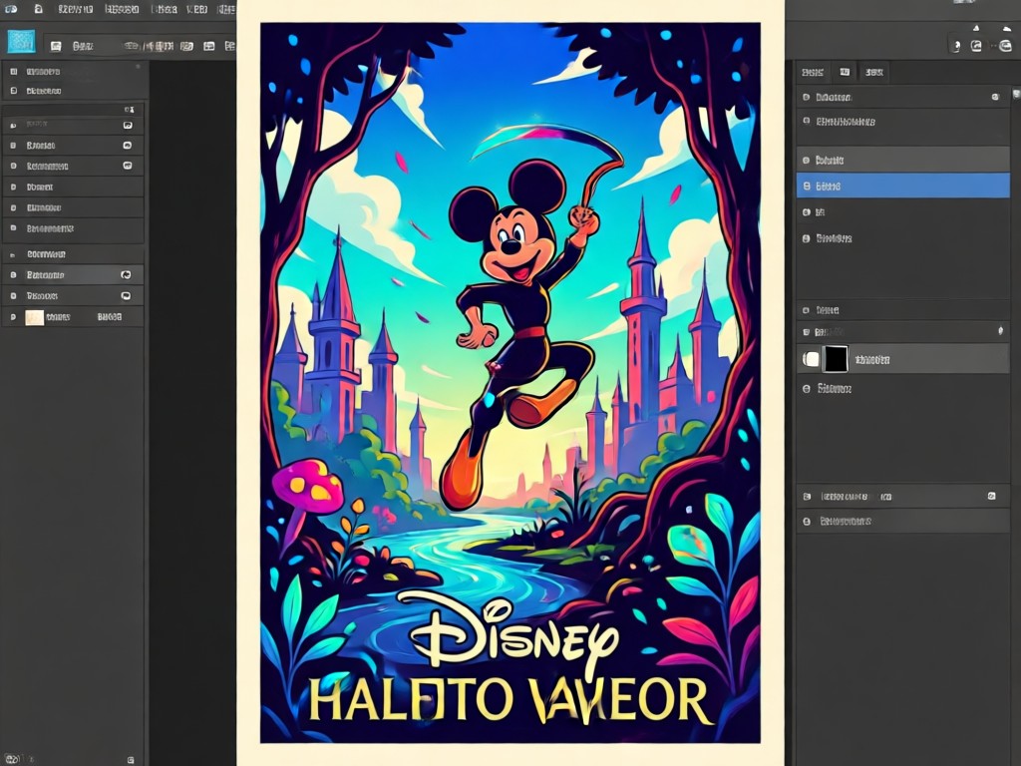Select the grey highlighted row directly above the blue row

coord(902,160)
